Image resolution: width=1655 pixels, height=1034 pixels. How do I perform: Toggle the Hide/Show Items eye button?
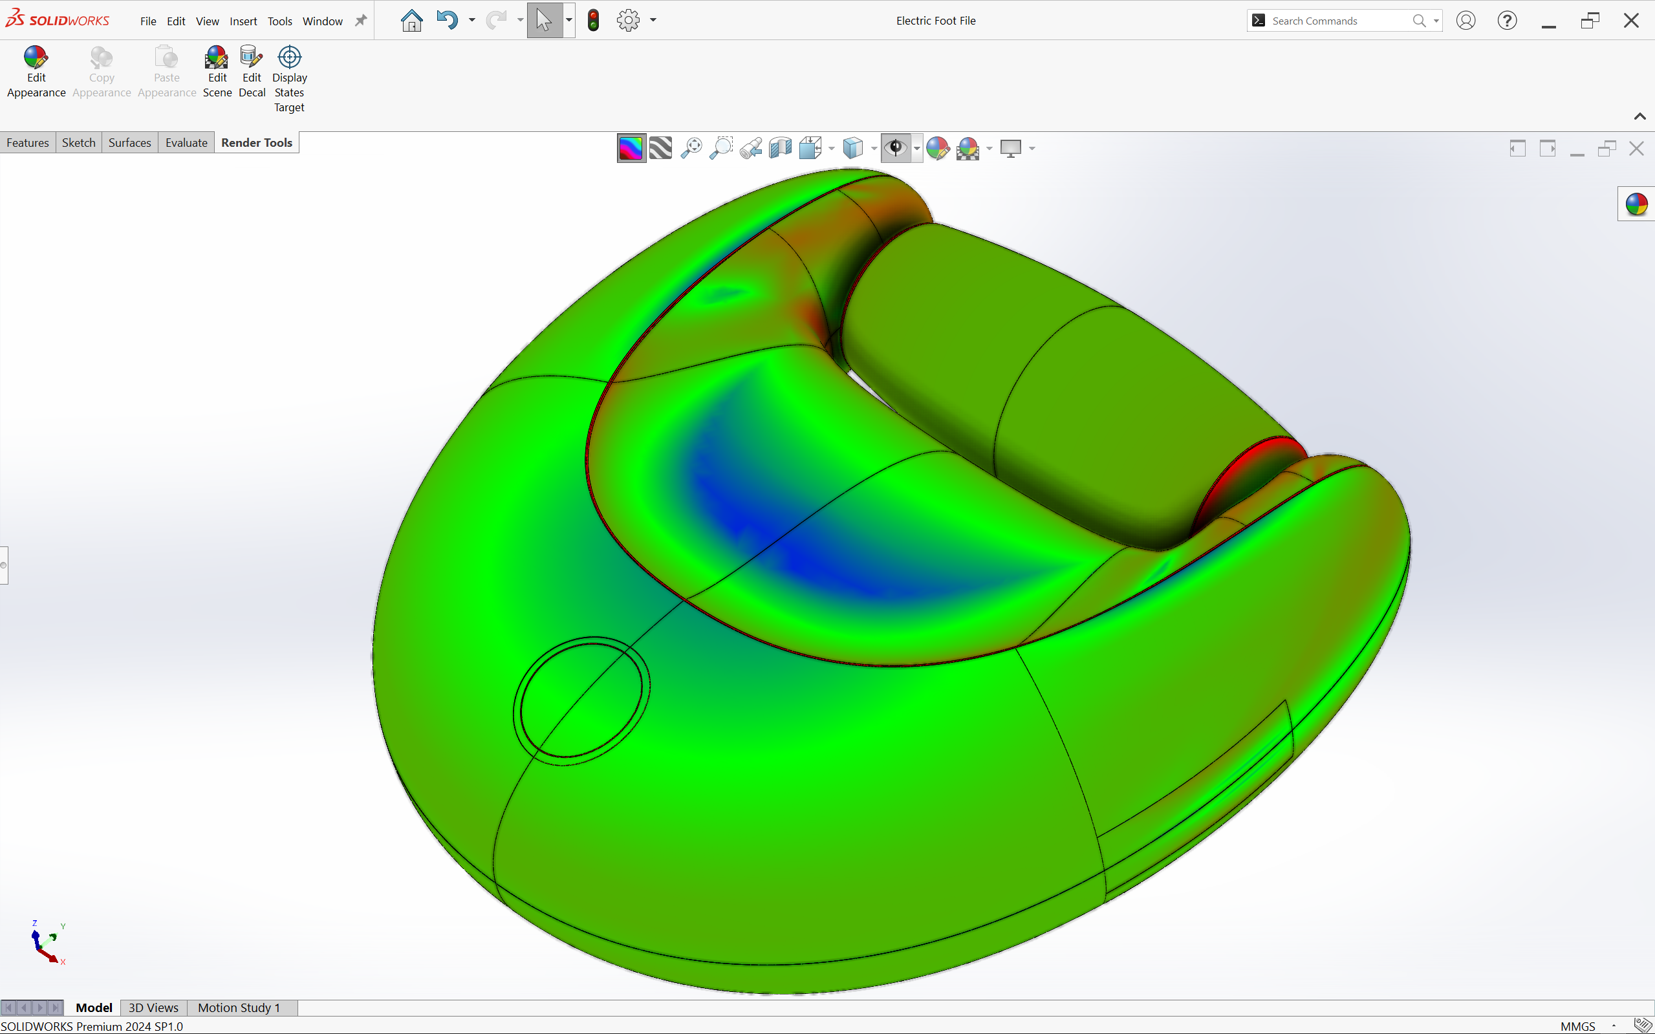pyautogui.click(x=895, y=147)
